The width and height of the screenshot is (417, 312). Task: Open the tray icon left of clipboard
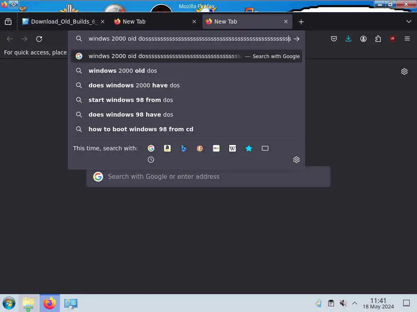pyautogui.click(x=318, y=303)
